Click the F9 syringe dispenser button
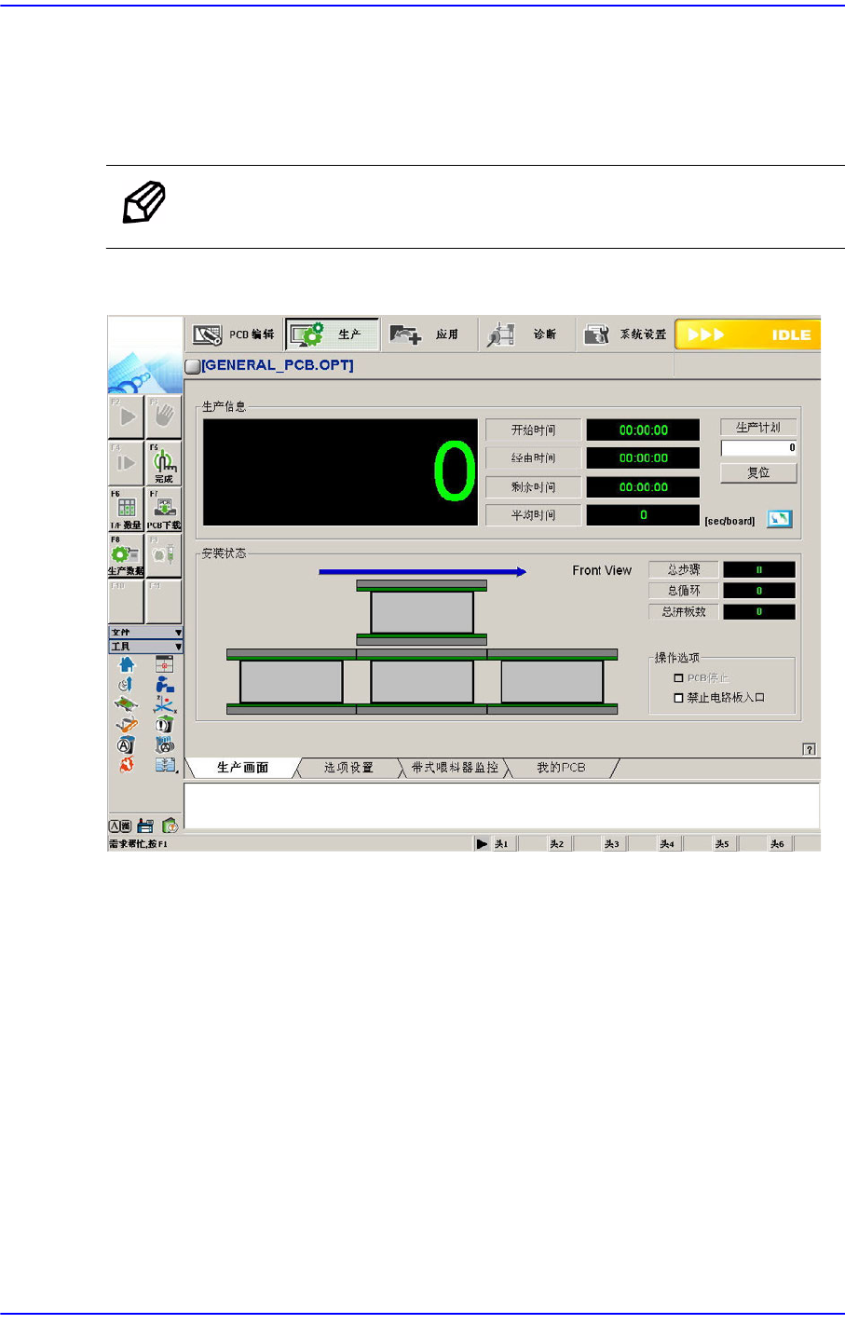 pyautogui.click(x=164, y=555)
